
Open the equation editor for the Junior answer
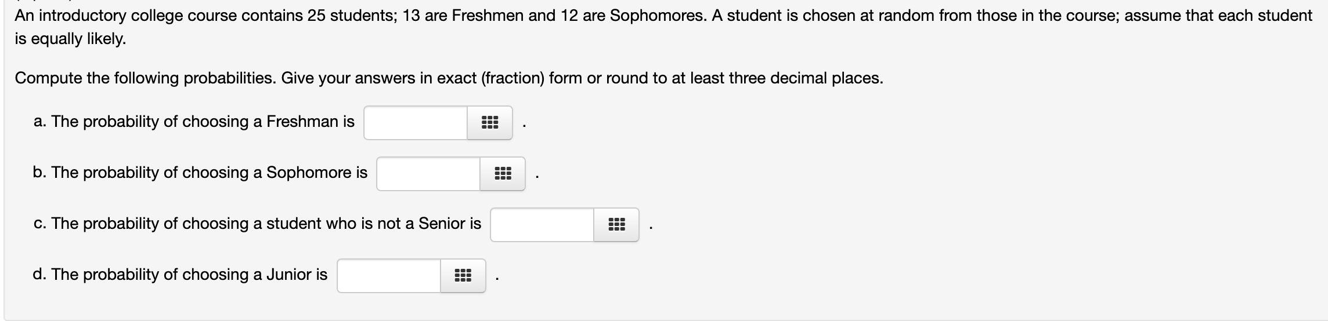(x=463, y=276)
